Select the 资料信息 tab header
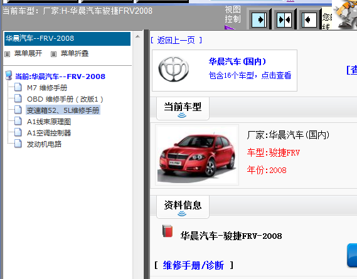 click(183, 207)
